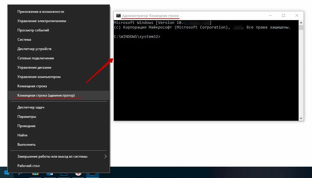Open 'Сетевые подключения' menu entry

pos(59,58)
